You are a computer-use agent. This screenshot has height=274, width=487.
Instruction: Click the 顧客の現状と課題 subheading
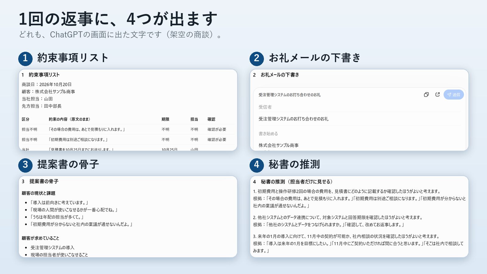click(38, 193)
